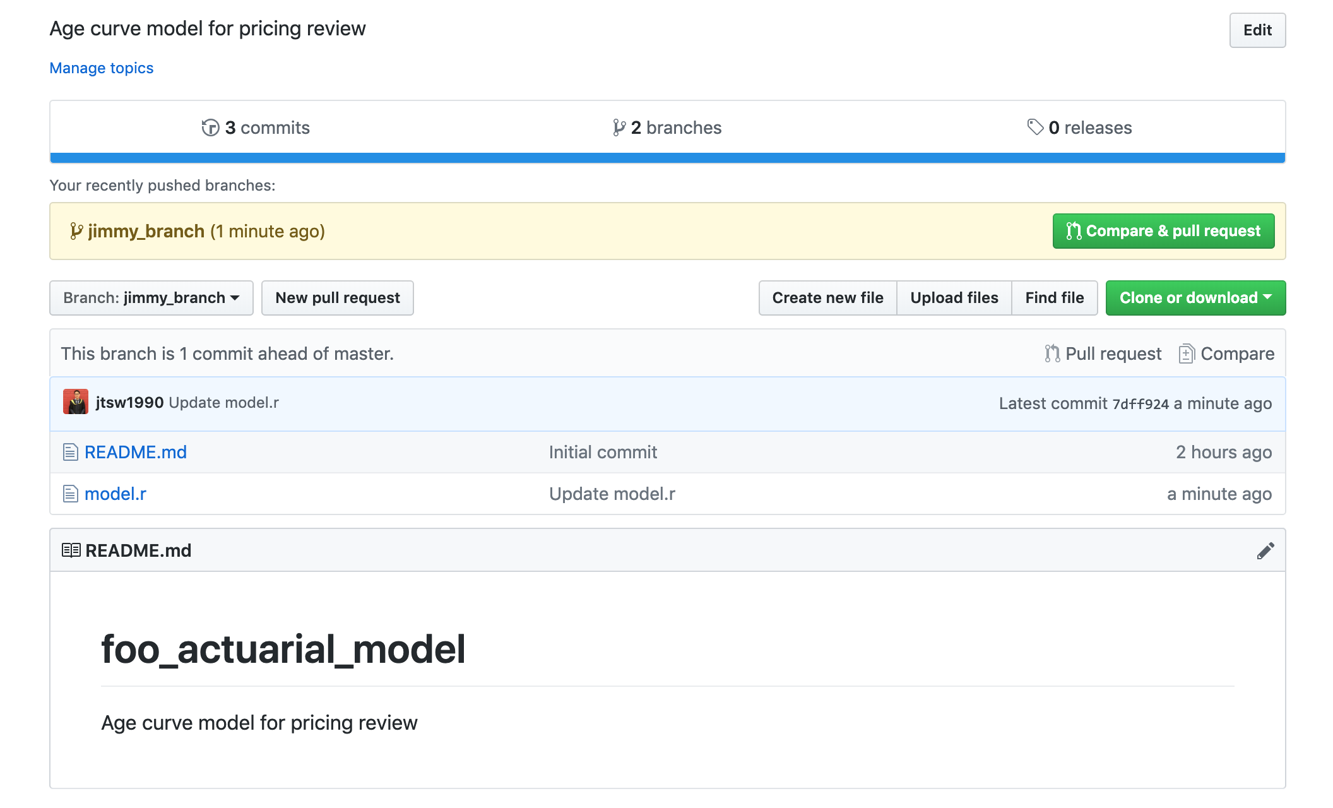Click the Compare & pull request button

tap(1163, 231)
